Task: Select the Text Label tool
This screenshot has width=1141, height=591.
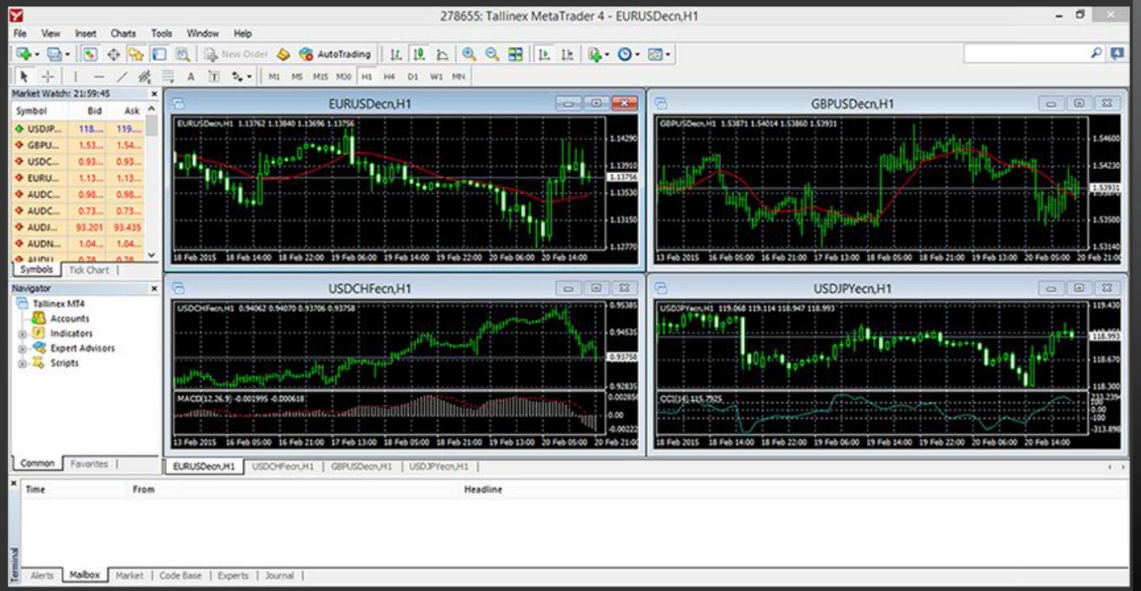Action: point(214,76)
